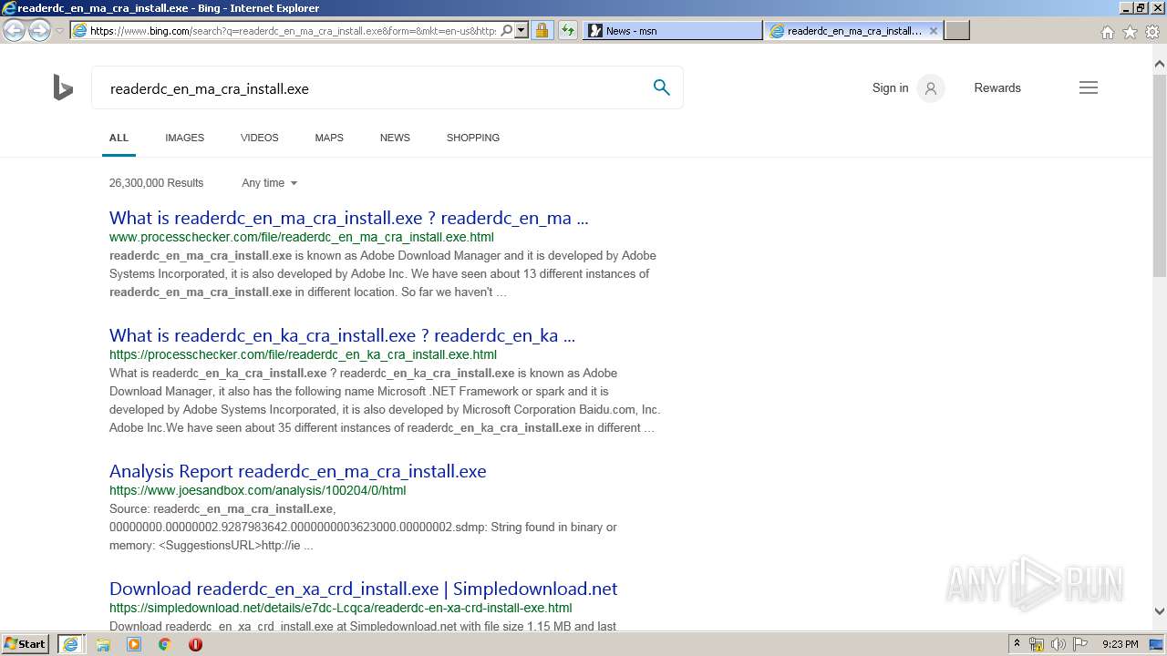Click the volume speaker tray icon

point(1059,644)
